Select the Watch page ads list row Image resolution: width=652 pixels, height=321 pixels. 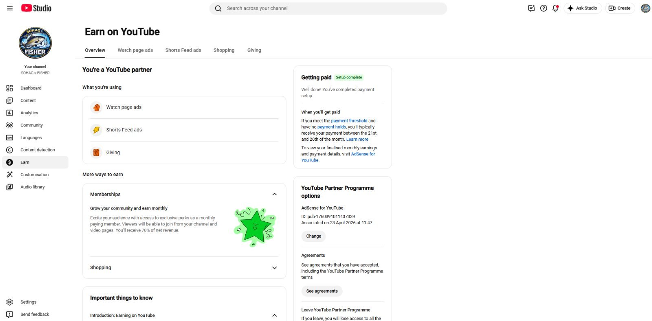point(184,107)
